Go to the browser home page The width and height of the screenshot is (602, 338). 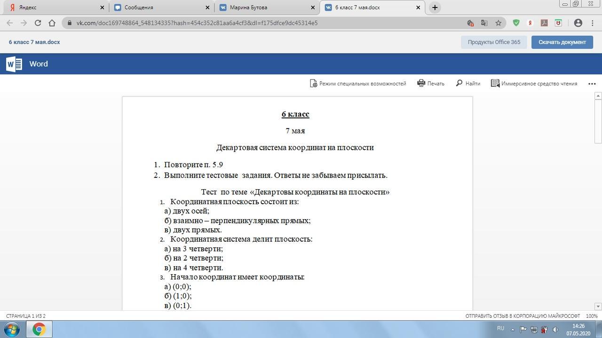52,23
